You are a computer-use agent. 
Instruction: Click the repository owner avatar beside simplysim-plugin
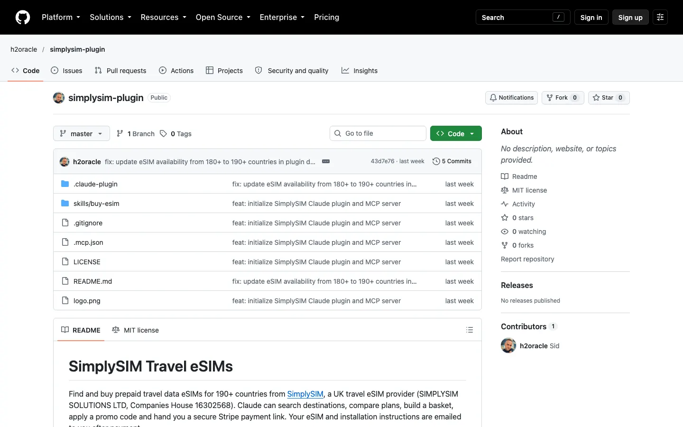pyautogui.click(x=59, y=98)
